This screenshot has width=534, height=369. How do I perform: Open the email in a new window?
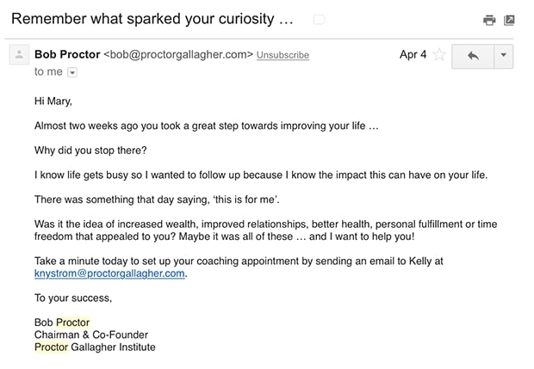(509, 20)
